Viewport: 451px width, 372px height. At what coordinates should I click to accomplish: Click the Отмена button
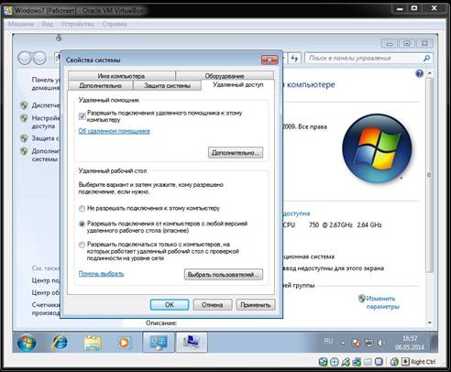coord(213,304)
